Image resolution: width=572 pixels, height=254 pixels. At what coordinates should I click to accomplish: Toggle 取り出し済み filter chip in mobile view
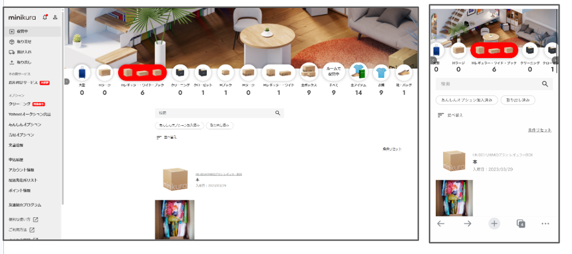tap(518, 100)
